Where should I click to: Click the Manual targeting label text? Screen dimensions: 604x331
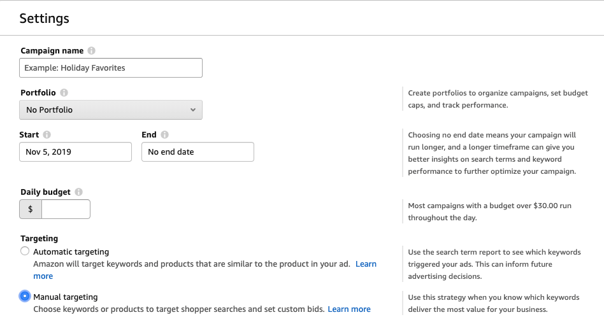[x=65, y=297]
